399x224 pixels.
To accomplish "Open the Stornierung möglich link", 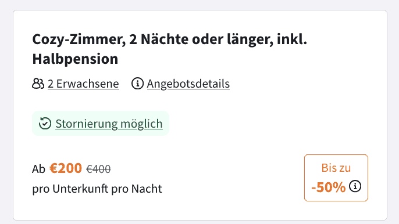I will (109, 124).
